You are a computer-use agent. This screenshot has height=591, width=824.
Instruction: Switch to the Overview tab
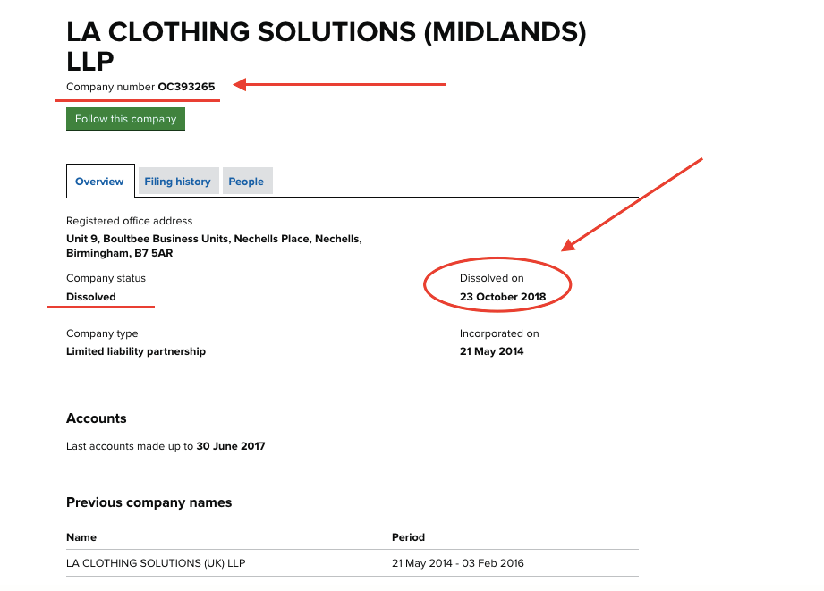click(x=99, y=182)
